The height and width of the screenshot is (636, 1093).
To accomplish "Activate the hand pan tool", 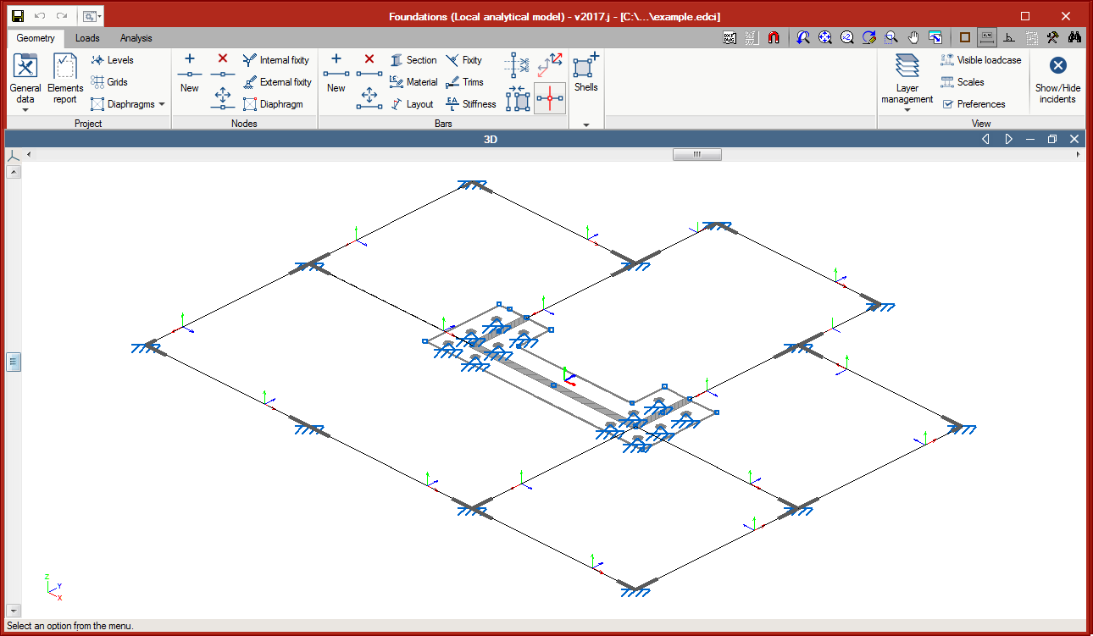I will 913,38.
